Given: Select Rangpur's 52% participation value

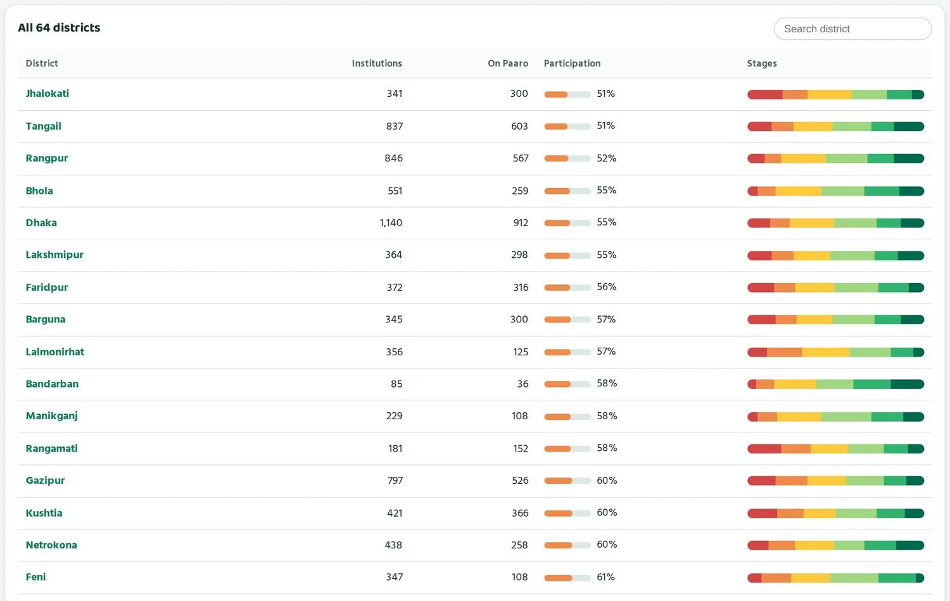Looking at the screenshot, I should tap(607, 158).
